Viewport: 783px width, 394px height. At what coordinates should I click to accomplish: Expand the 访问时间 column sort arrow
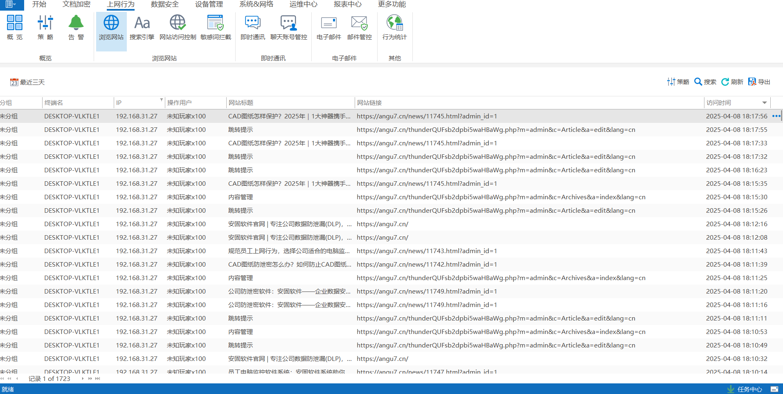[x=764, y=103]
